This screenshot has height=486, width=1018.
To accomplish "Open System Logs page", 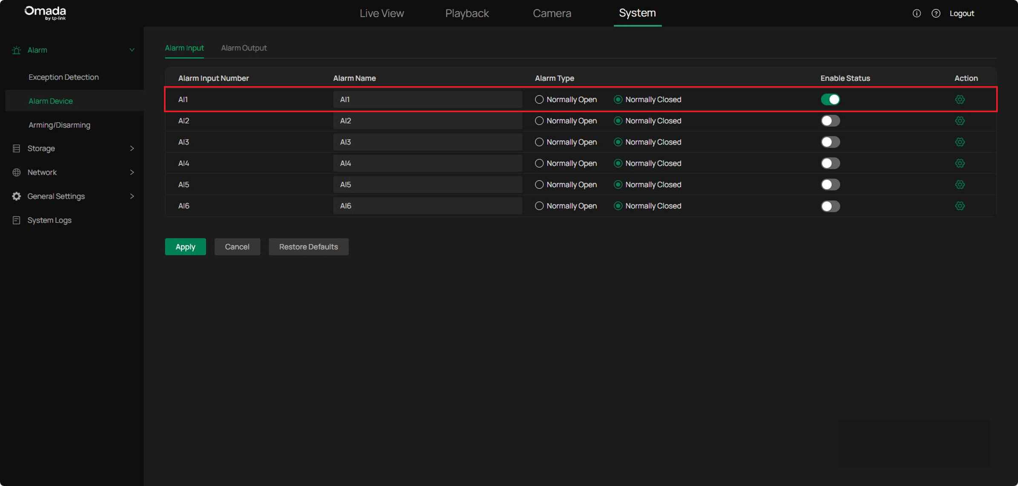I will click(x=49, y=220).
